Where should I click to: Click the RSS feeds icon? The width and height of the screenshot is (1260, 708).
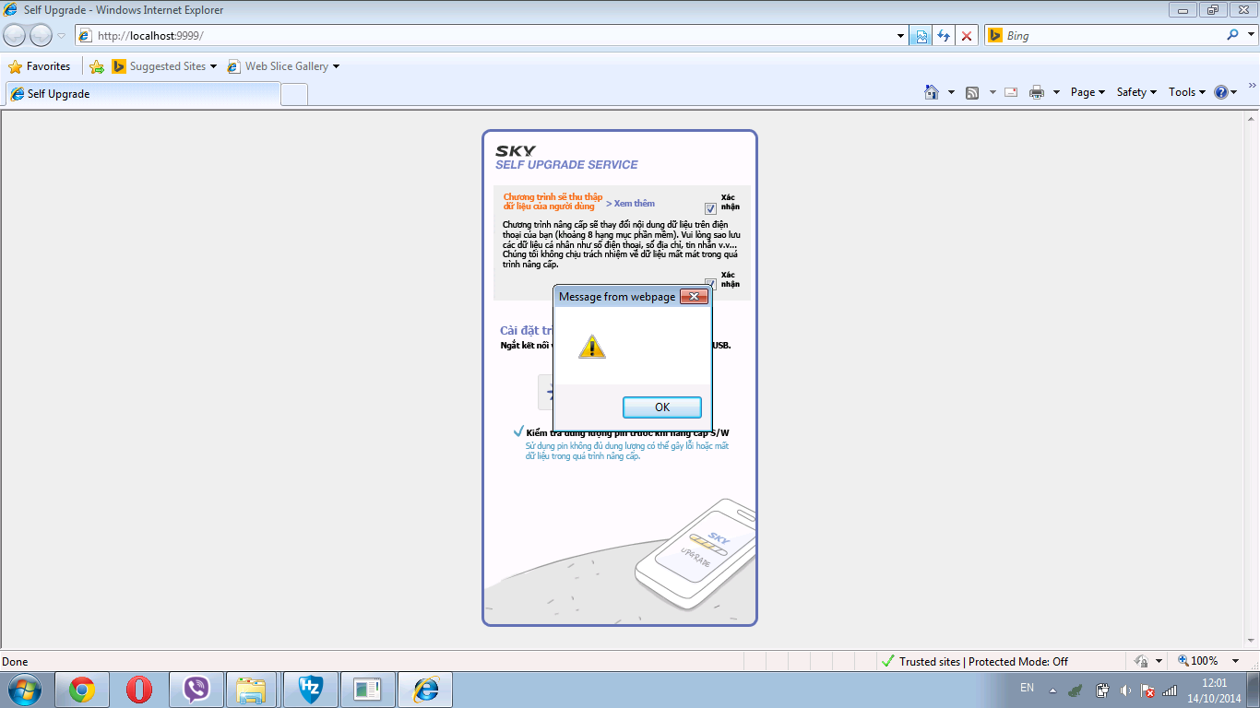[x=972, y=92]
